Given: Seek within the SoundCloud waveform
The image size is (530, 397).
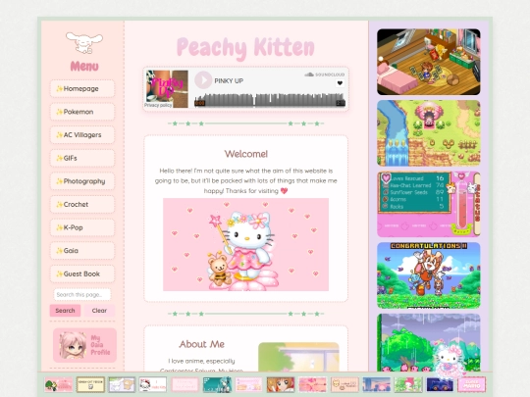Looking at the screenshot, I should (x=269, y=100).
